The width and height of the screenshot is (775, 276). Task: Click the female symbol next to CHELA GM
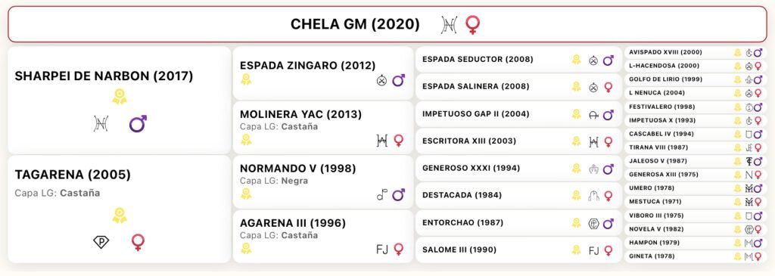coord(473,25)
